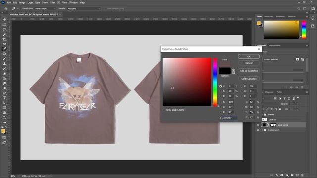Expand the background layer group
This screenshot has height=178, width=317.
262,130
